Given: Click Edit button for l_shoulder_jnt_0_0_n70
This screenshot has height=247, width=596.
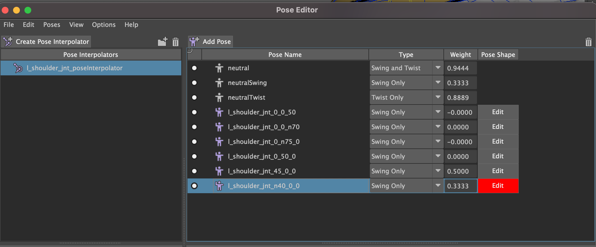Looking at the screenshot, I should point(498,127).
